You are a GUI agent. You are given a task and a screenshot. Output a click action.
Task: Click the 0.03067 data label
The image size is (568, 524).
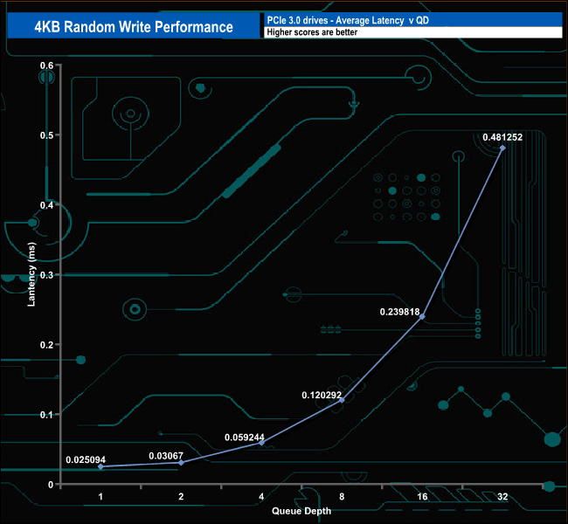(x=166, y=456)
